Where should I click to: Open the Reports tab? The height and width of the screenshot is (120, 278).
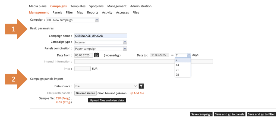click(93, 12)
